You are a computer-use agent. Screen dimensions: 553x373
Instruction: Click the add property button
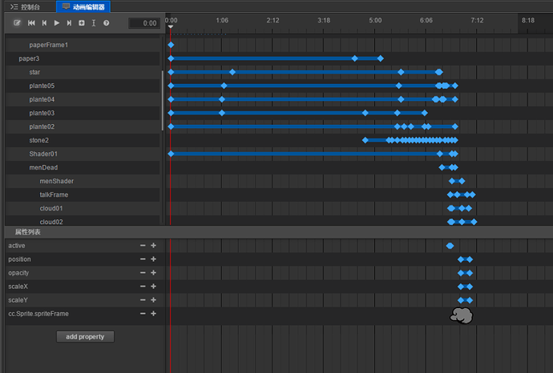pyautogui.click(x=86, y=337)
